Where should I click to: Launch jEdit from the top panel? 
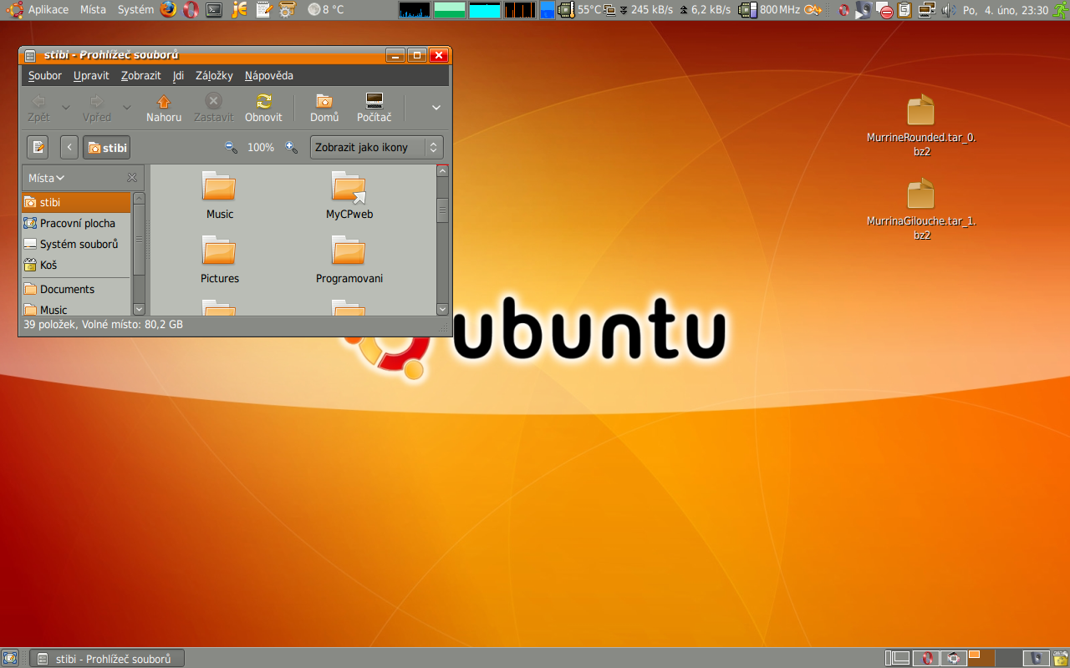click(239, 10)
